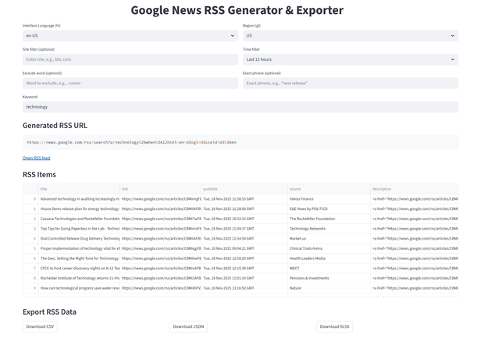Open the Time filter dropdown
The height and width of the screenshot is (342, 481).
[x=350, y=59]
